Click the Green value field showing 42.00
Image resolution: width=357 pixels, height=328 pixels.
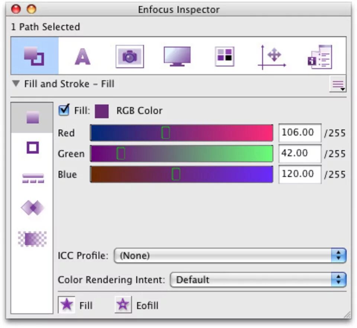300,153
